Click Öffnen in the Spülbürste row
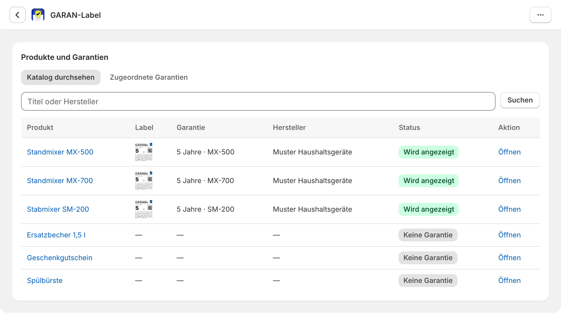 coord(509,280)
